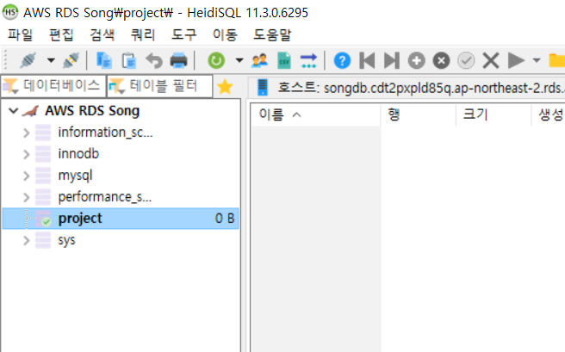Image resolution: width=565 pixels, height=352 pixels.
Task: Click the database filter field
Action: [53, 86]
